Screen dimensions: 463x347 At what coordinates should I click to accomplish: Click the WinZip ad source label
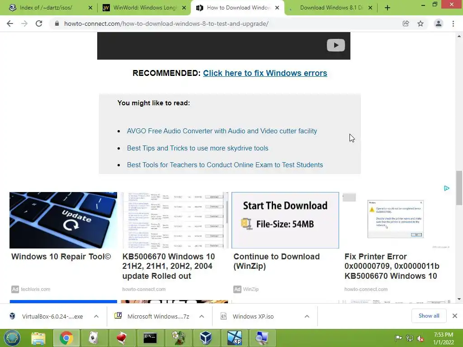(x=250, y=289)
